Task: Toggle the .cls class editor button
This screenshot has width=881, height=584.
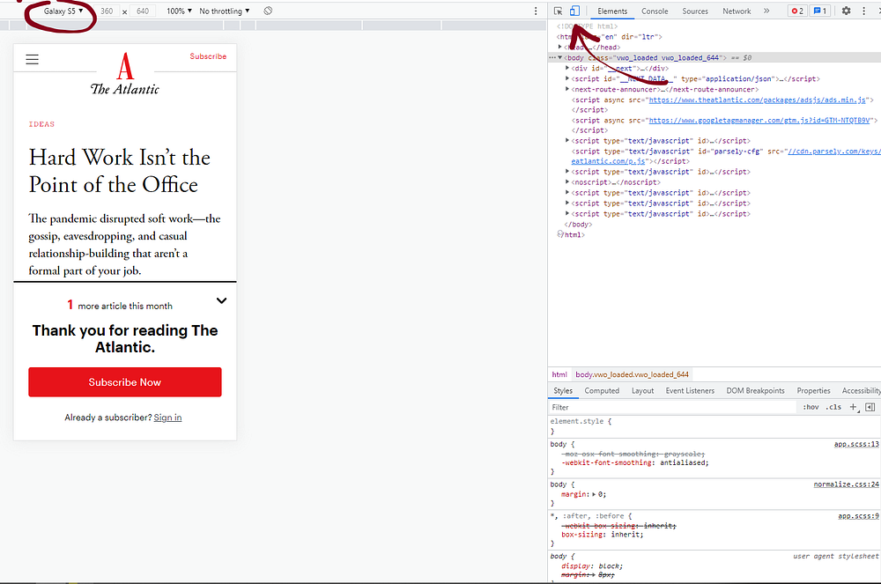Action: [x=833, y=407]
